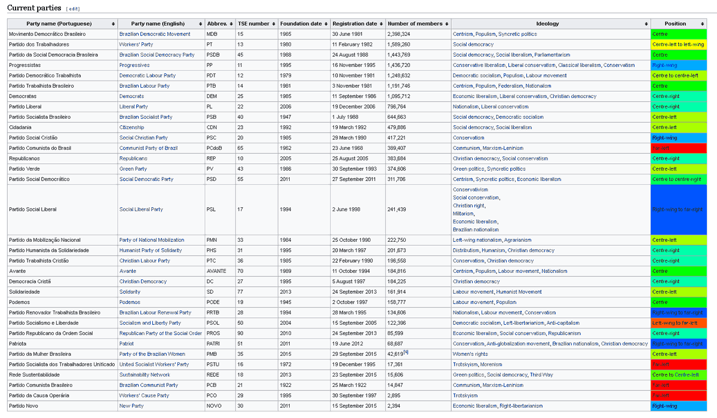Select member count 241,439 for PSL
The height and width of the screenshot is (418, 717).
(397, 210)
